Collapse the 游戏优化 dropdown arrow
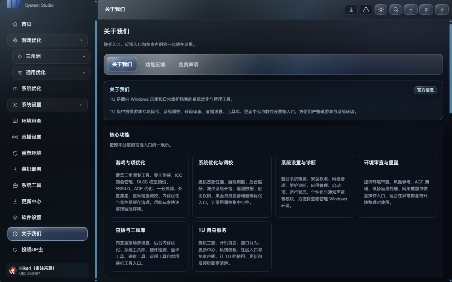This screenshot has width=452, height=282. pos(81,40)
